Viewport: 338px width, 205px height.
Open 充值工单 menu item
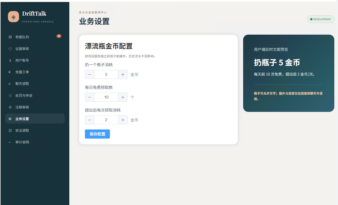(35, 72)
